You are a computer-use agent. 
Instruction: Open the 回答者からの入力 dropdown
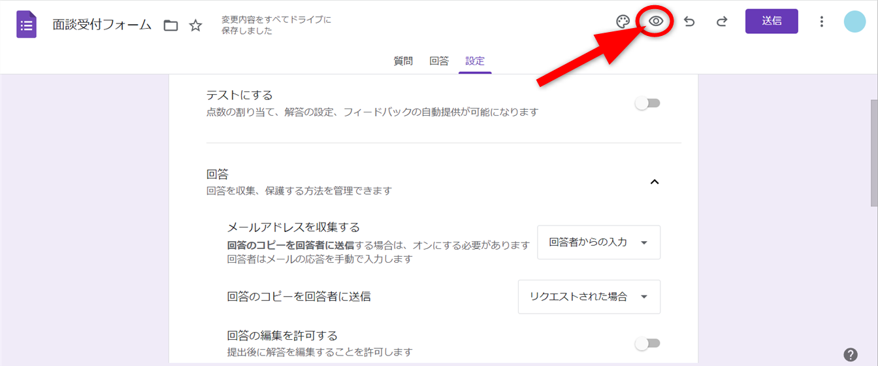(x=598, y=242)
